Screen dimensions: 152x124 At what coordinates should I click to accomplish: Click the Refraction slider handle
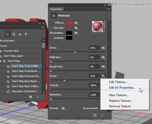(x=51, y=99)
